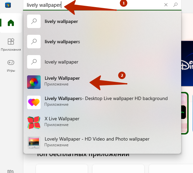Select the 'lively wallpapers' search suggestion

102,42
